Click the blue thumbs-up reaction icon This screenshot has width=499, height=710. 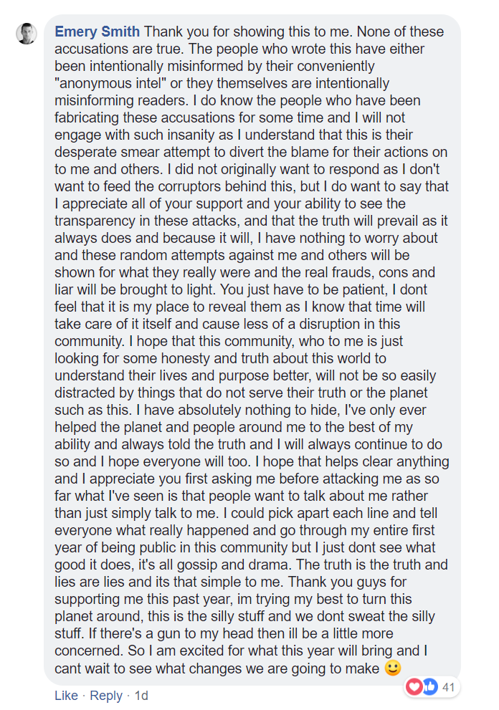click(x=429, y=686)
